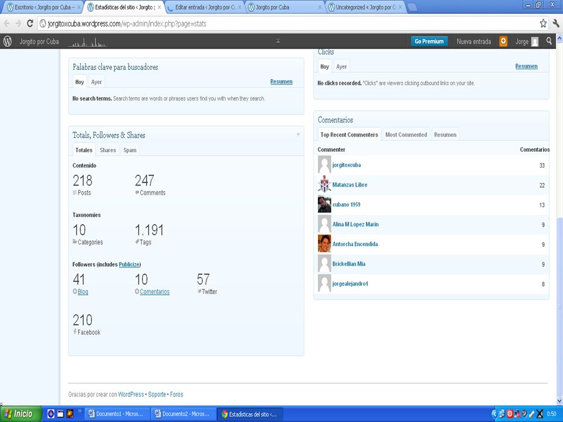Viewport: 563px width, 422px height.
Task: Bookmark this page with the star icon
Action: pos(543,23)
